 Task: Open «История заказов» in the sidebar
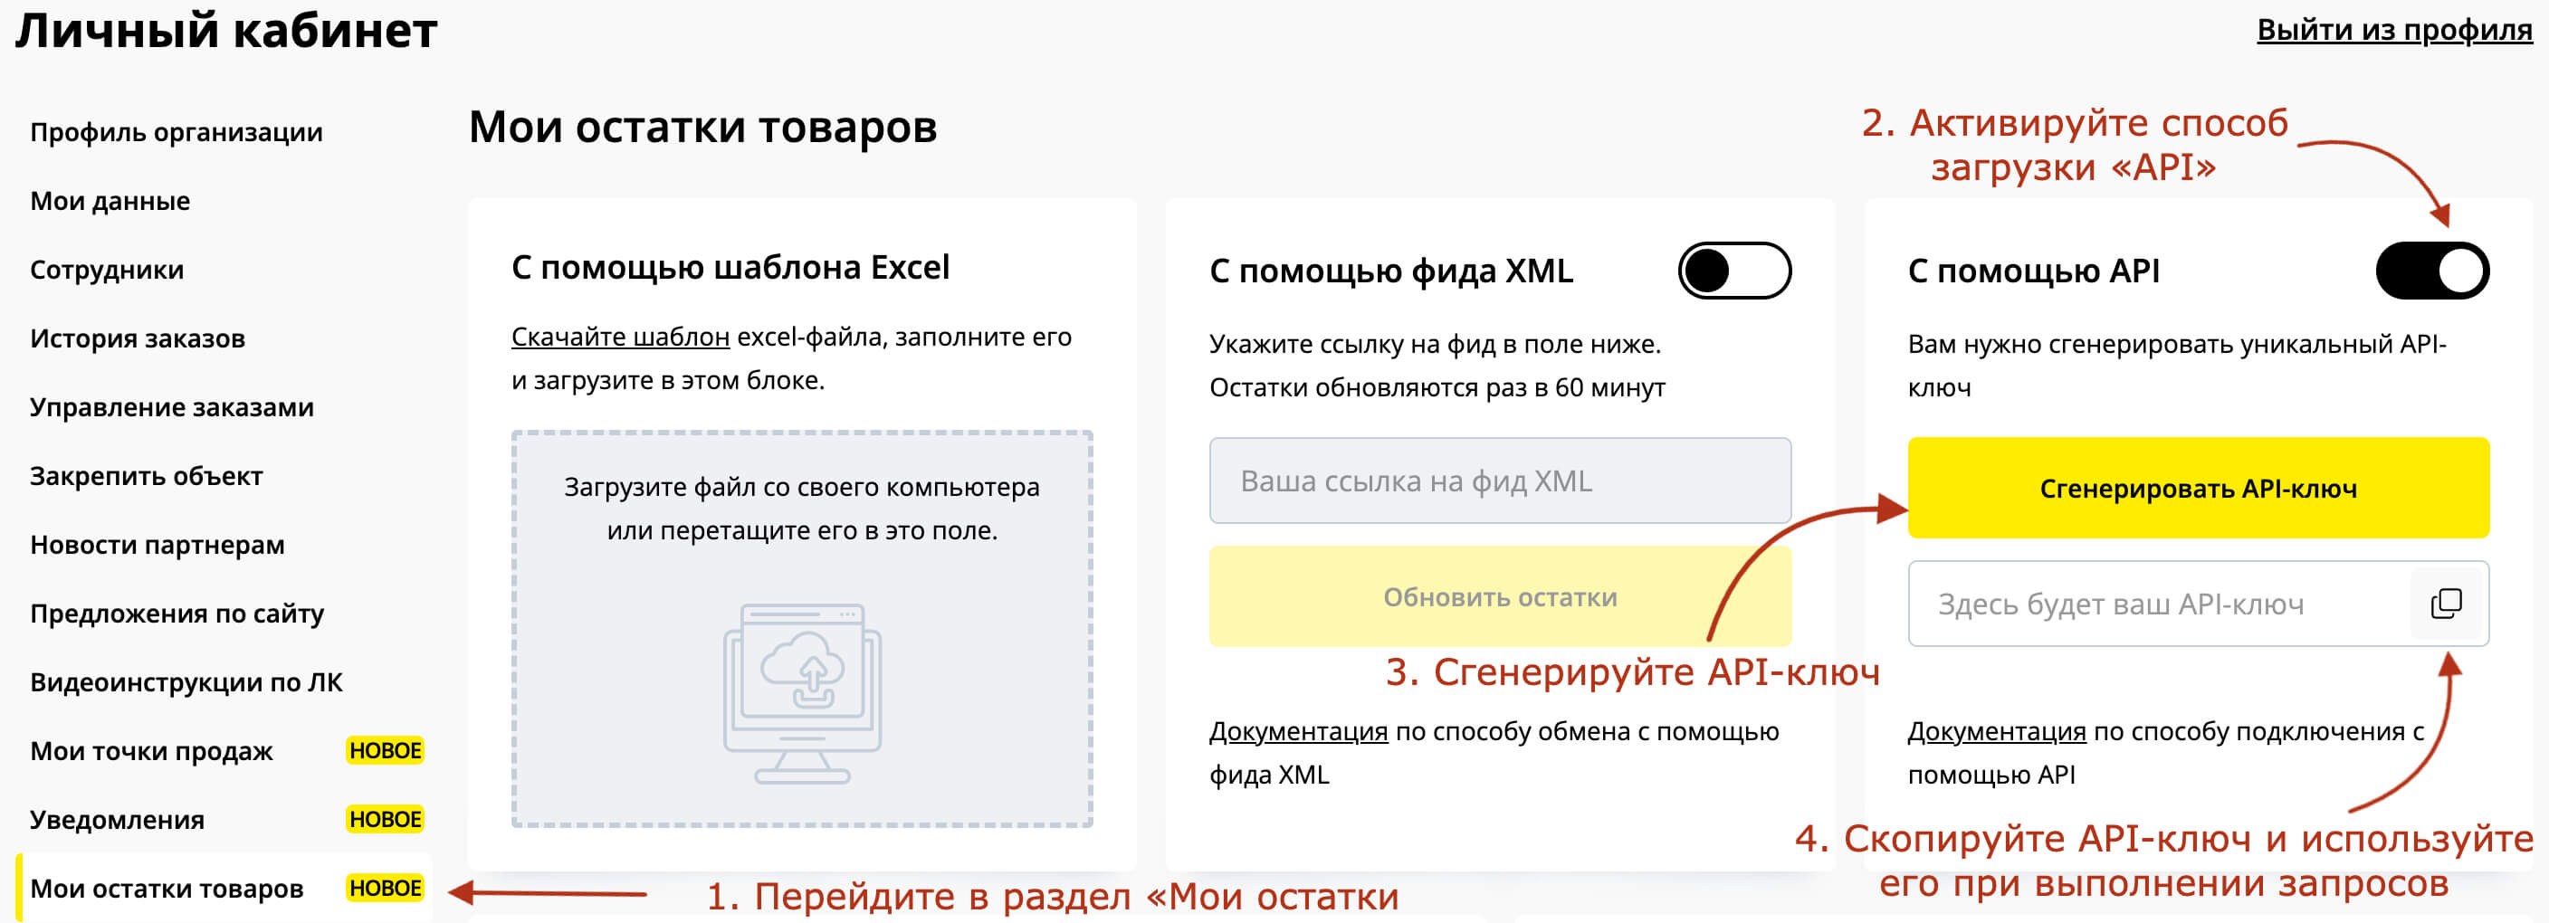[x=138, y=338]
